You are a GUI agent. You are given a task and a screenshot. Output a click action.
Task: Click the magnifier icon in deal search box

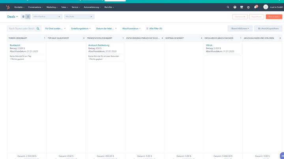(x=38, y=29)
